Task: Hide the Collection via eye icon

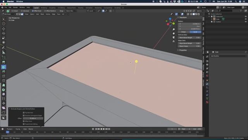Action: (x=246, y=16)
